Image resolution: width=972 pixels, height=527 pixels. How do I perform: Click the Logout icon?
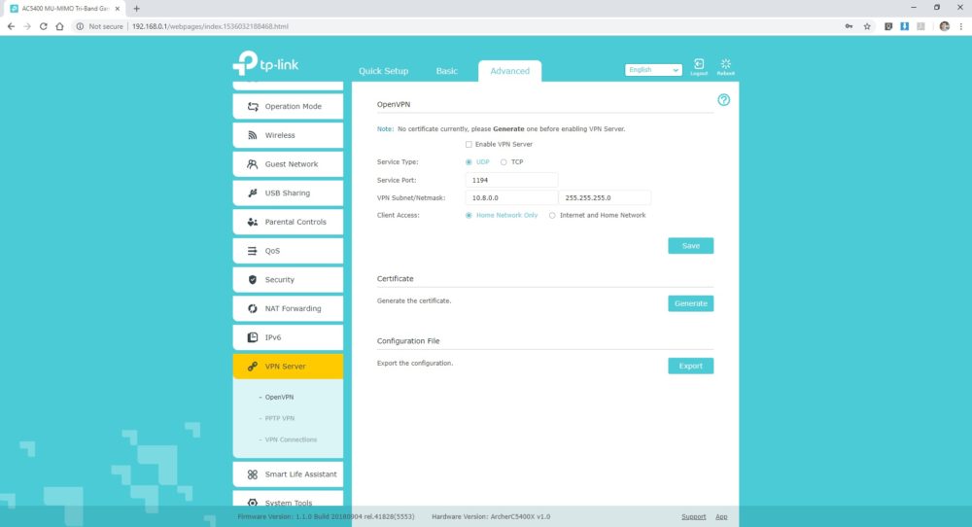pyautogui.click(x=699, y=66)
